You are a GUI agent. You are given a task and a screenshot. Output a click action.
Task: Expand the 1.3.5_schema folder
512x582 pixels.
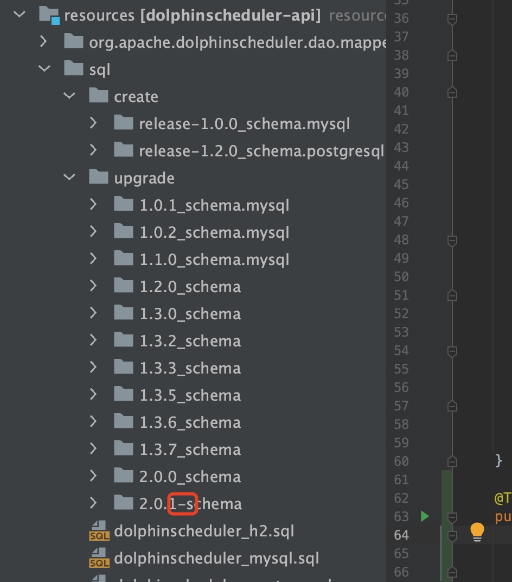pyautogui.click(x=93, y=394)
